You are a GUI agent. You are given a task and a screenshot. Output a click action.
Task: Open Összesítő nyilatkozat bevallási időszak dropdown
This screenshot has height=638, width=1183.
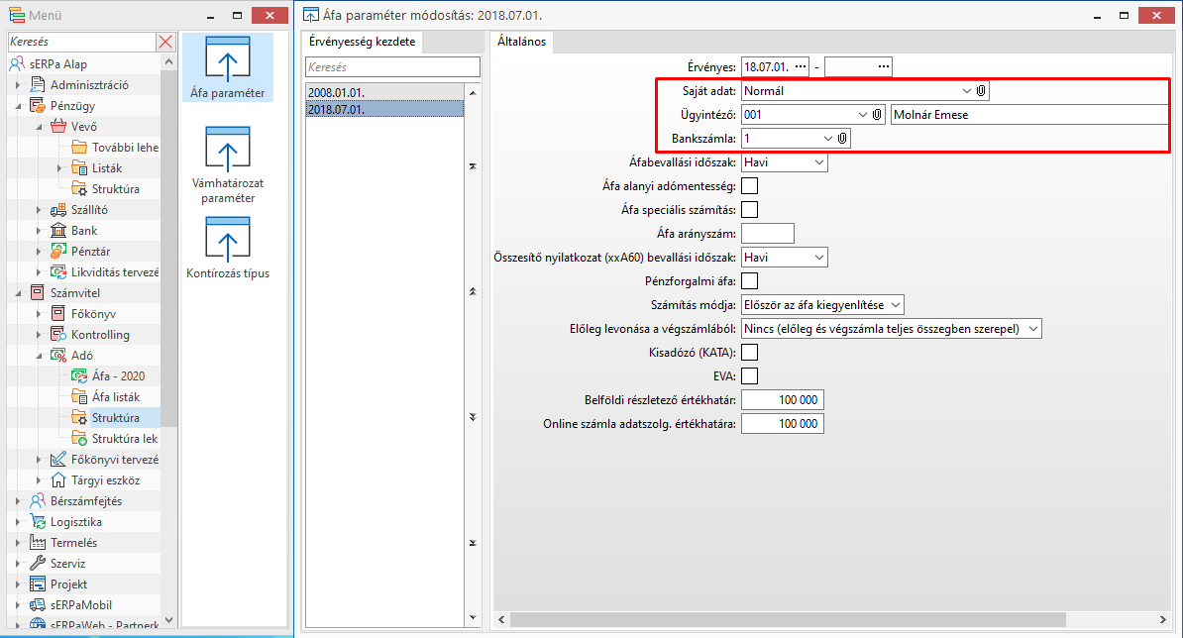819,258
